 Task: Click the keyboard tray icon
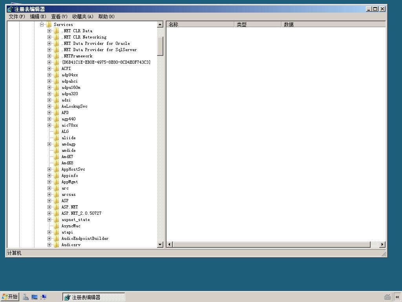point(387,297)
